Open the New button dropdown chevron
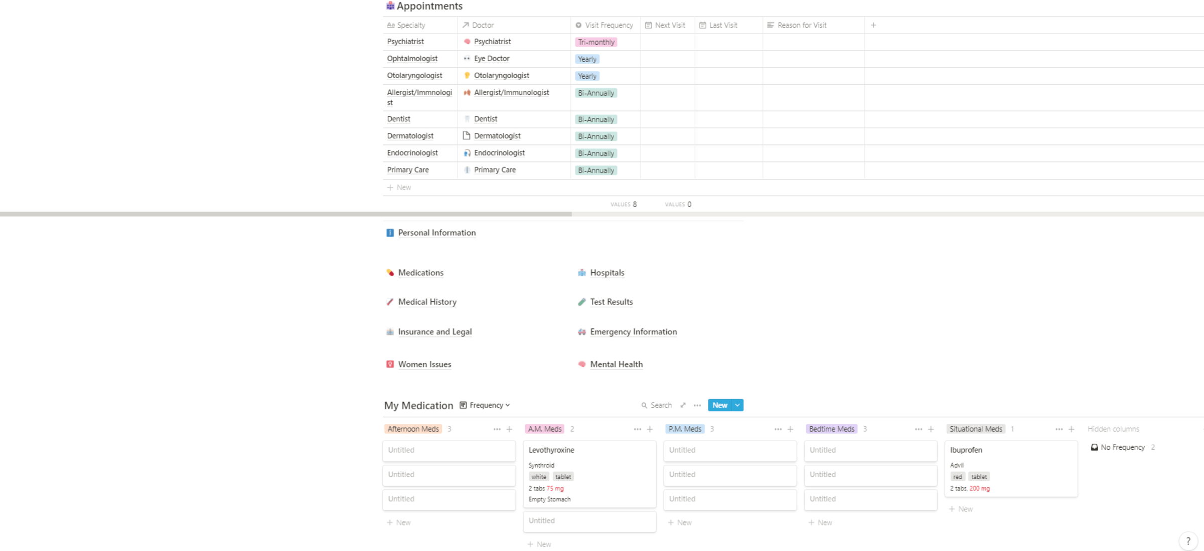Image resolution: width=1204 pixels, height=551 pixels. [737, 405]
